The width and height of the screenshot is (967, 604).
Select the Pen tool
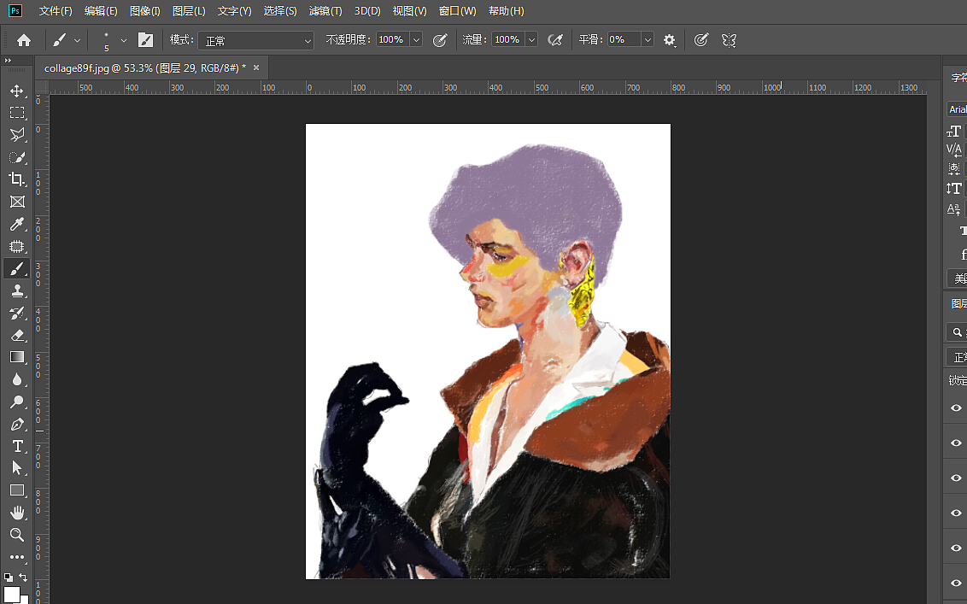coord(16,424)
